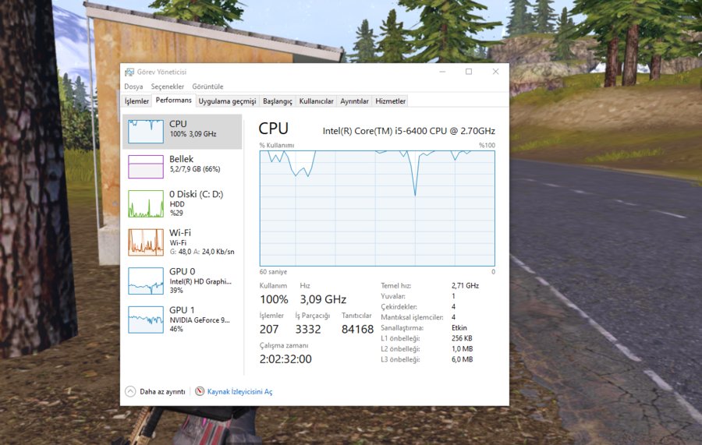Click the Daha az ayrıntı chevron icon
702x445 pixels.
click(130, 391)
